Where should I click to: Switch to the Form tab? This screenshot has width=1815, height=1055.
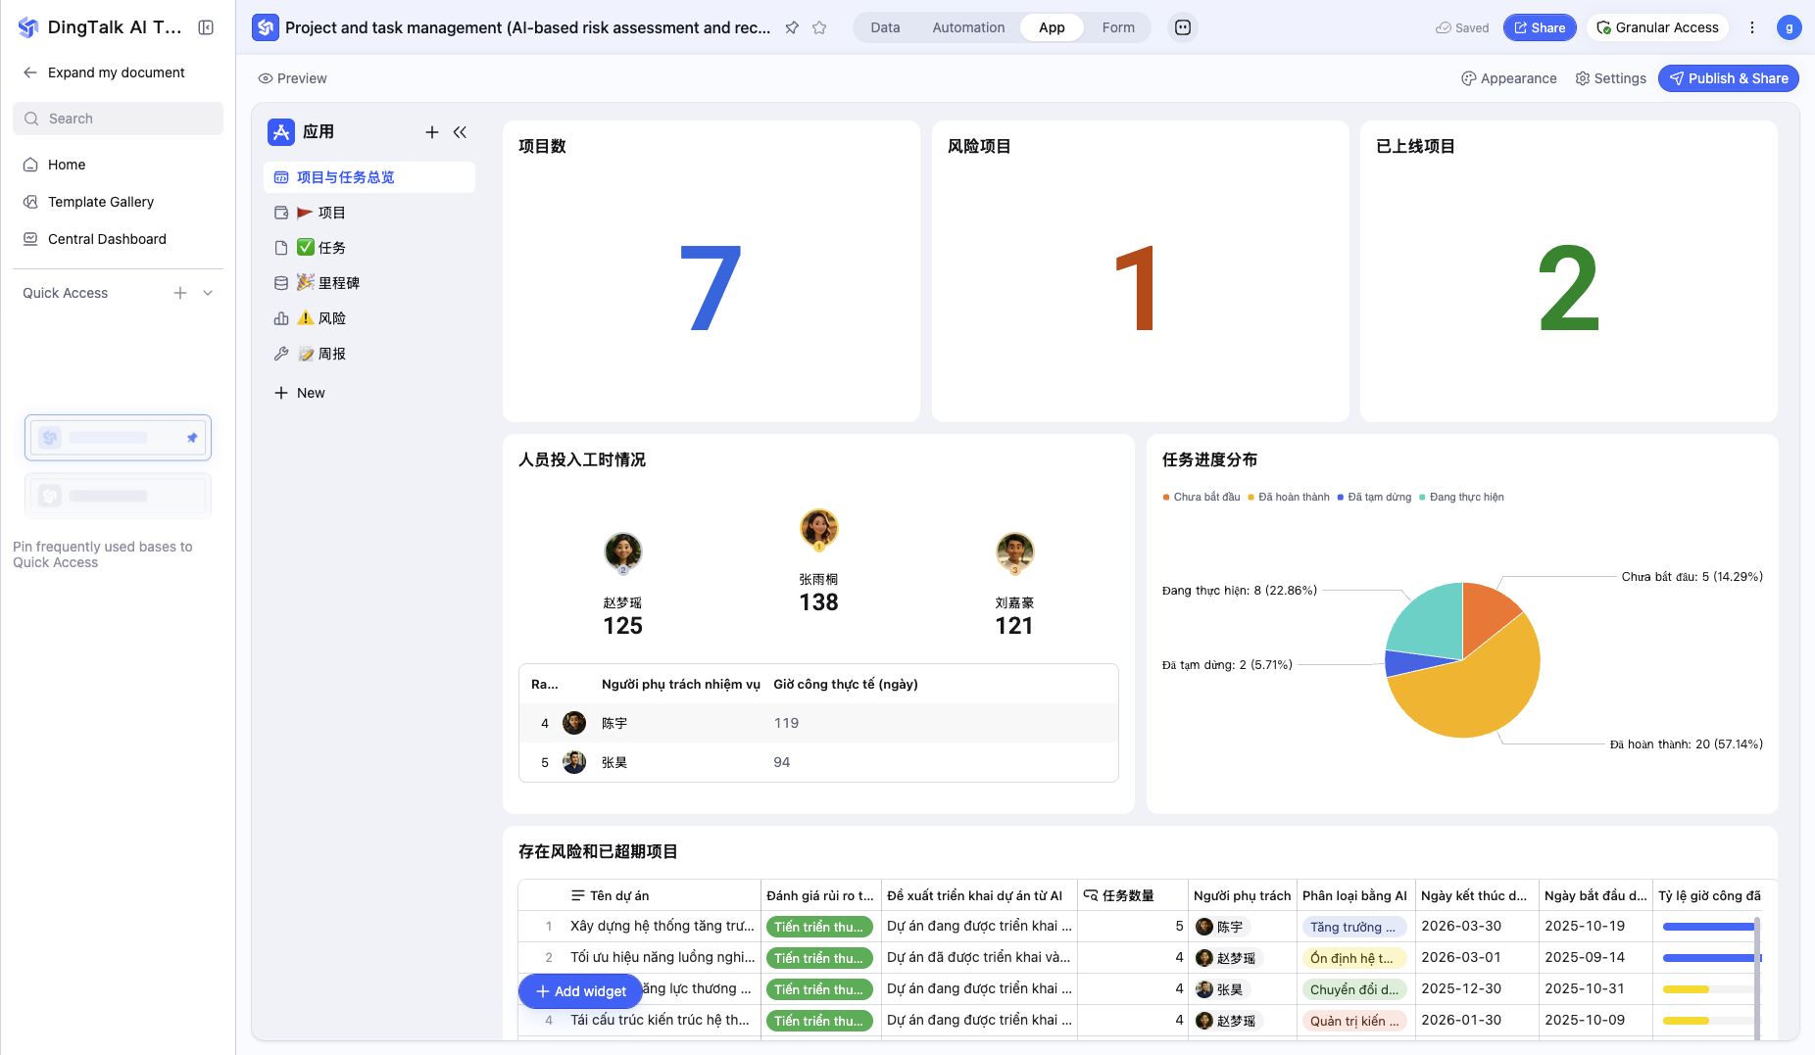[1118, 27]
